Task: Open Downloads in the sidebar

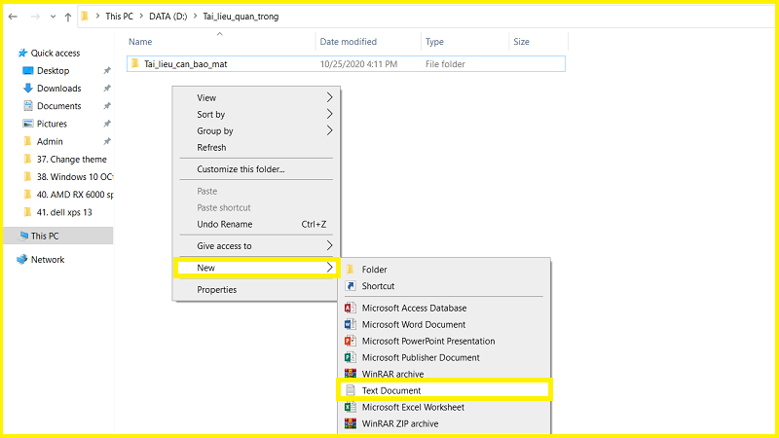Action: (x=59, y=89)
